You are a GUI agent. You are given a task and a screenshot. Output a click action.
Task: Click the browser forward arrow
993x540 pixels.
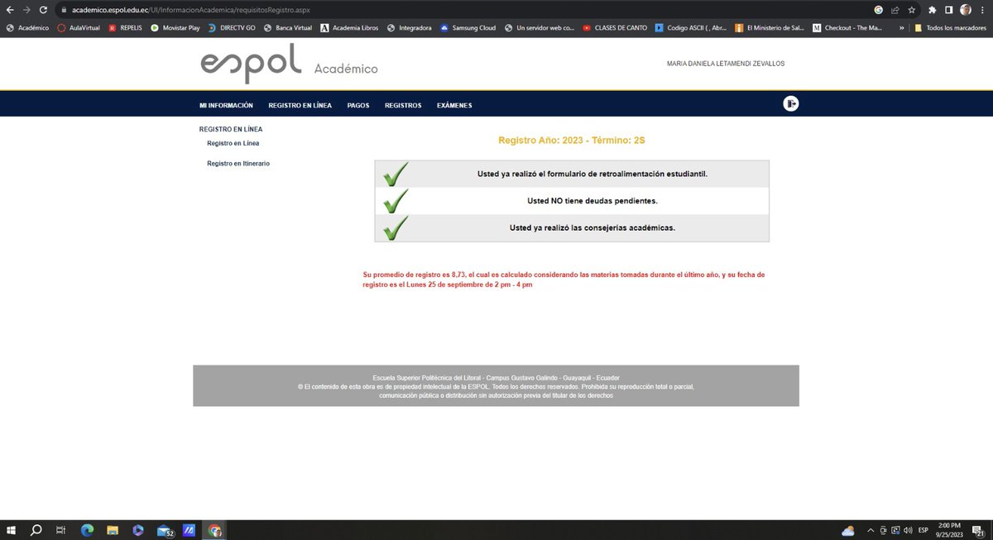pyautogui.click(x=26, y=10)
